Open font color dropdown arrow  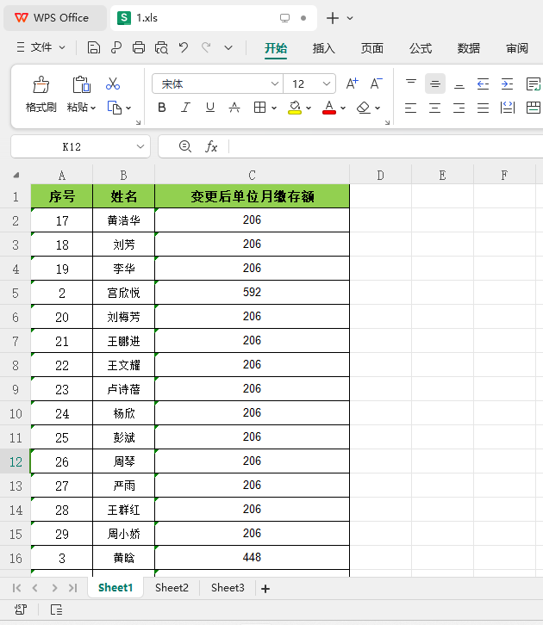coord(343,108)
